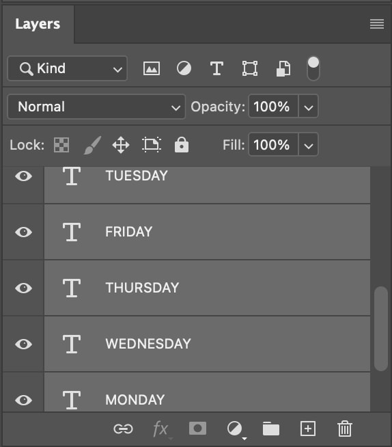Click the Lock all padlock icon
This screenshot has width=392, height=447.
(x=182, y=145)
